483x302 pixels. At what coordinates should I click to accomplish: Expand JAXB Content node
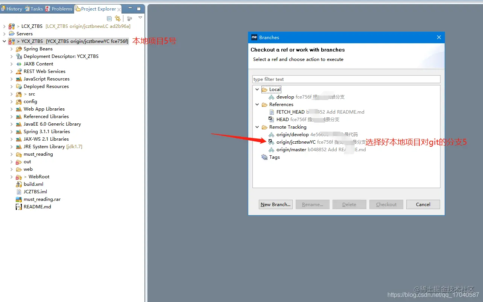tap(12, 64)
